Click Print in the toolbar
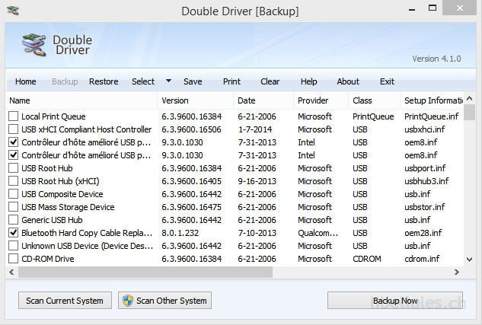 click(x=231, y=81)
